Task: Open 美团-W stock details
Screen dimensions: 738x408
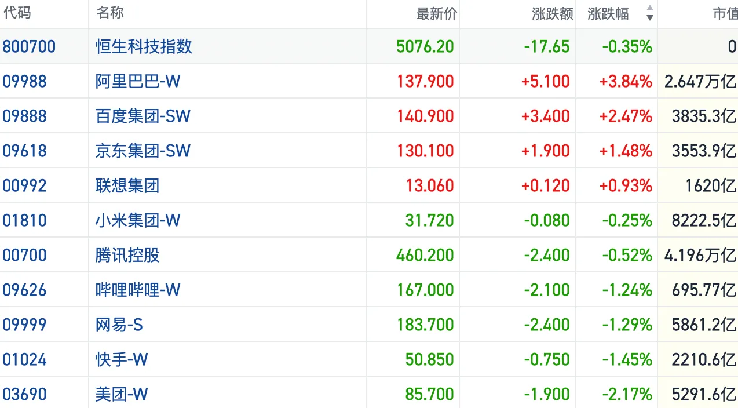Action: click(122, 394)
